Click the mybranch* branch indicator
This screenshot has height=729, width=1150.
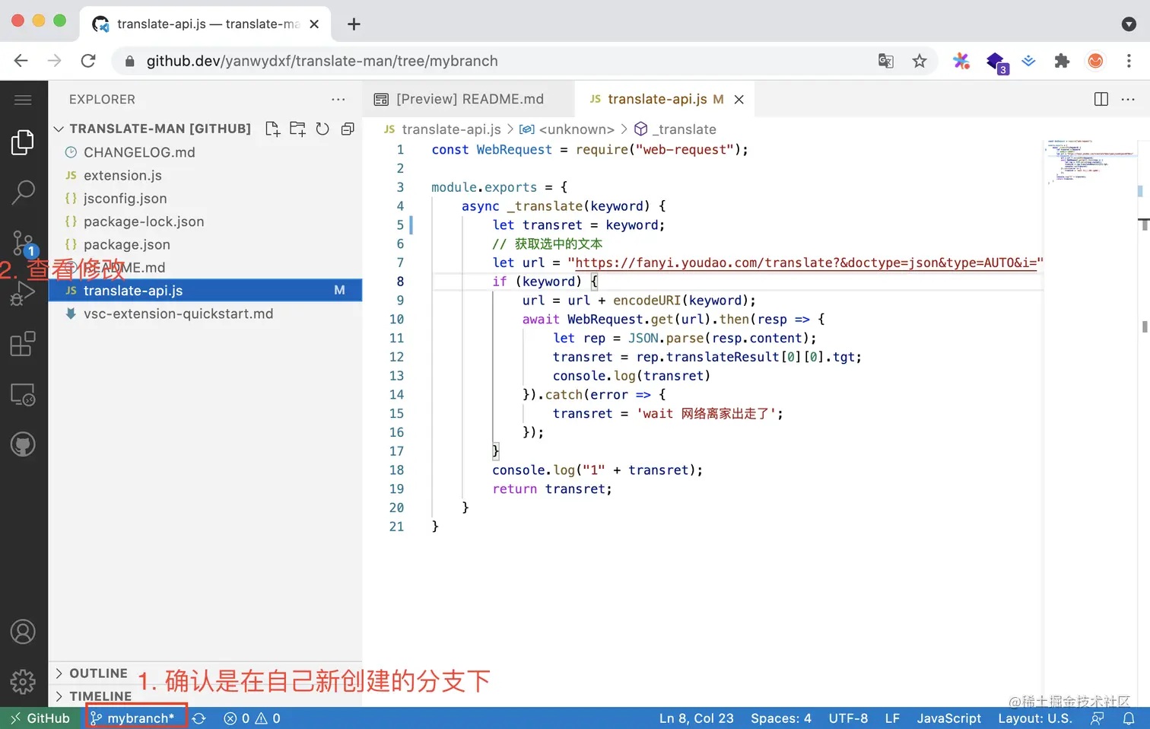(x=134, y=718)
